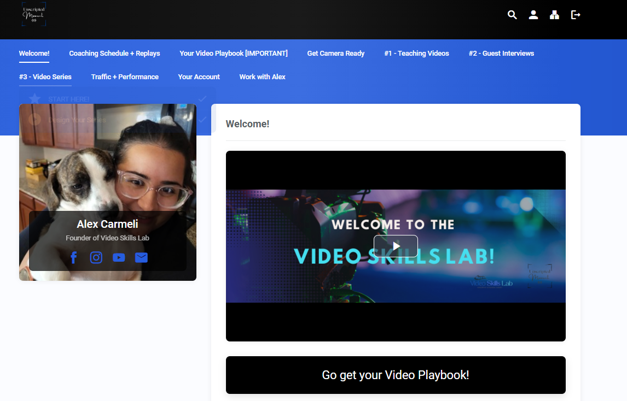Open Alex Carmeli's YouTube icon
Viewport: 627px width, 401px height.
(x=119, y=257)
